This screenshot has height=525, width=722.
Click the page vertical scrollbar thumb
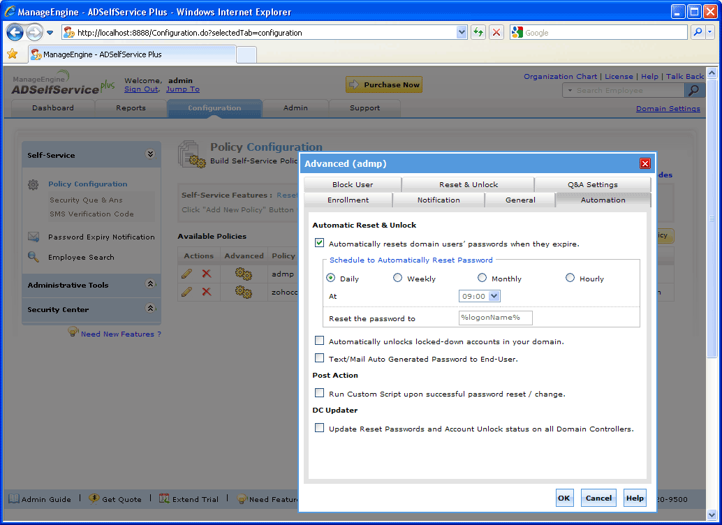coord(712,219)
